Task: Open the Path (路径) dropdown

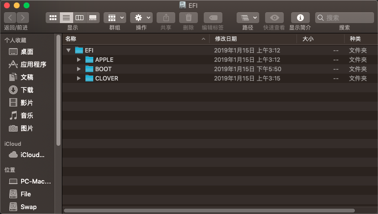Action: coord(248,18)
